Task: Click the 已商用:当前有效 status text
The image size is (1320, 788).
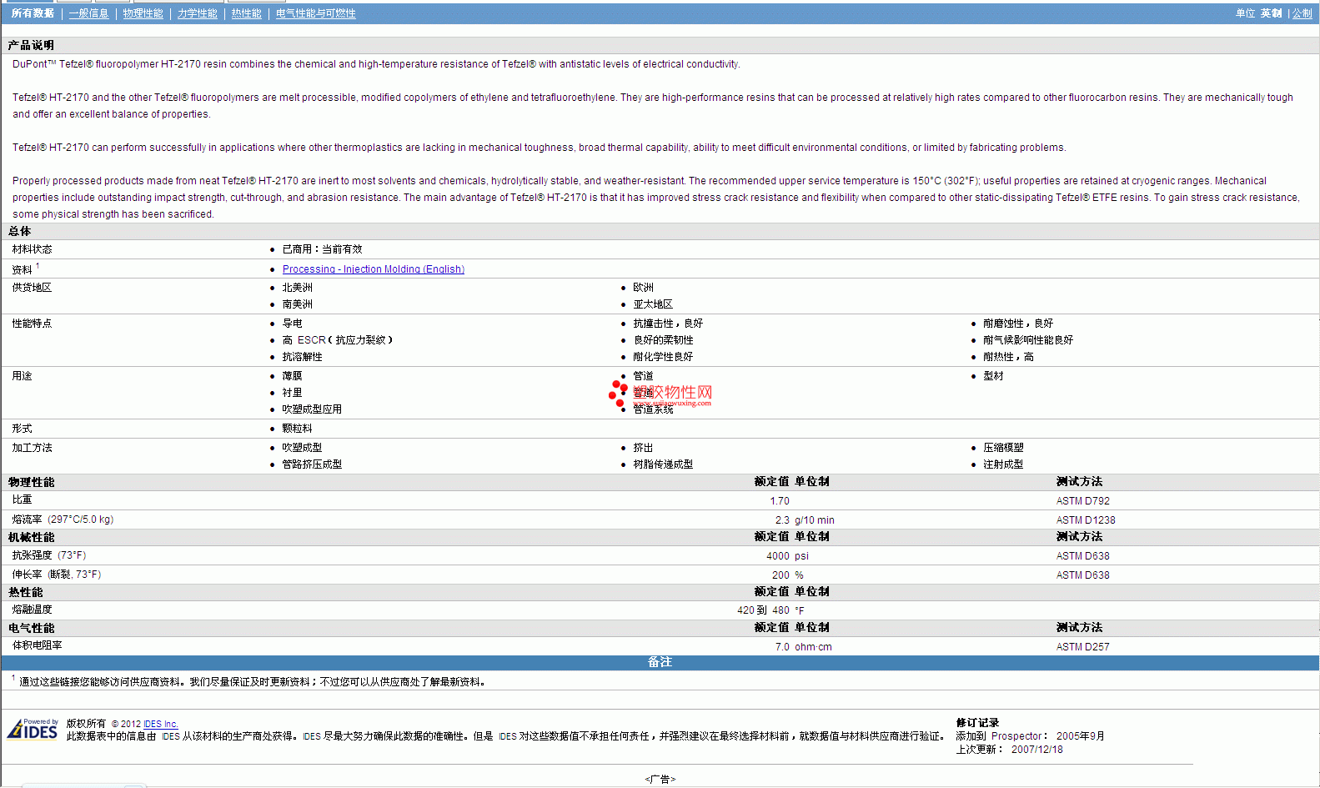Action: click(x=322, y=249)
